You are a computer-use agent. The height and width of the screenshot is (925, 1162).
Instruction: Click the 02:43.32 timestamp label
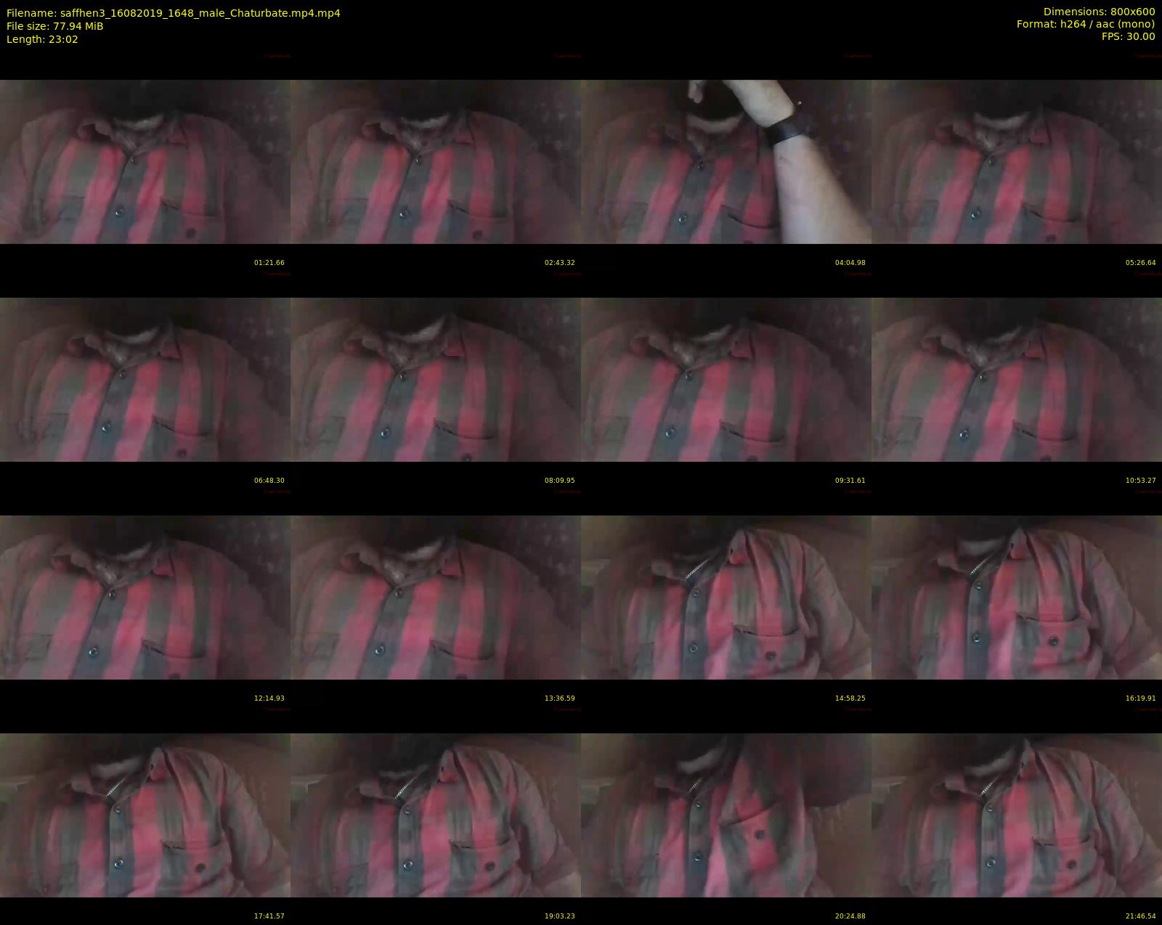click(560, 263)
